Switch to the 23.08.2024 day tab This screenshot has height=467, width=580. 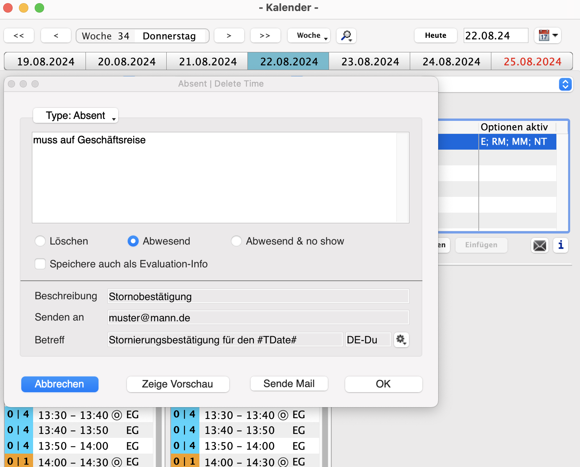pos(370,61)
